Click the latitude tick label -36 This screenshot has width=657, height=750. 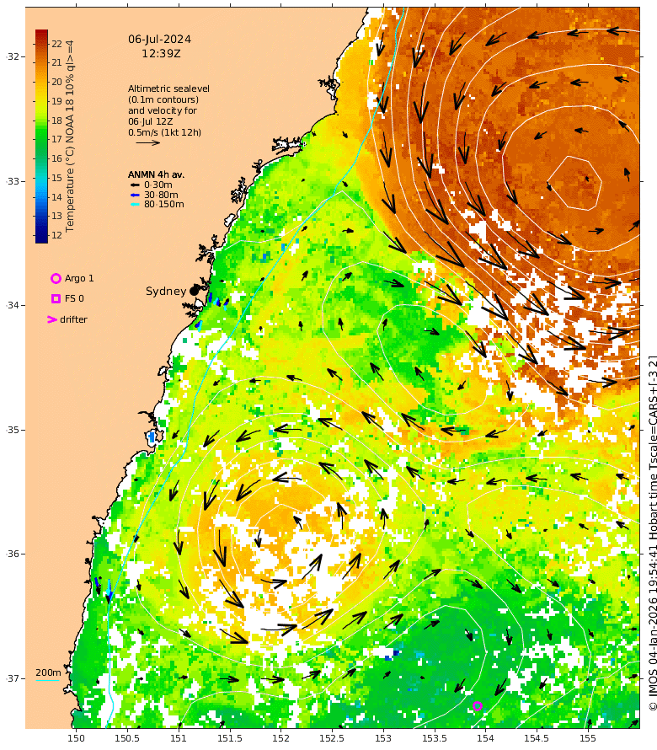coord(13,554)
